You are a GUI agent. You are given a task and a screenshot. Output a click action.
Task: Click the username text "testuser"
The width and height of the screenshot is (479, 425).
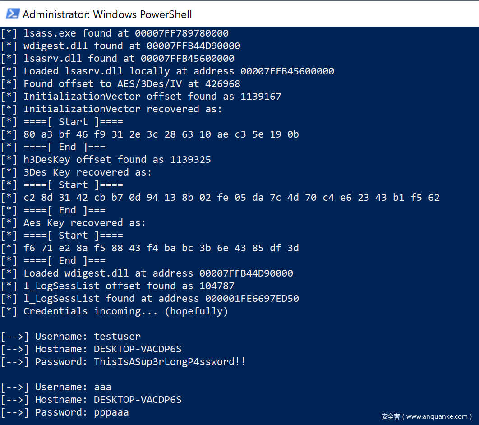point(117,337)
